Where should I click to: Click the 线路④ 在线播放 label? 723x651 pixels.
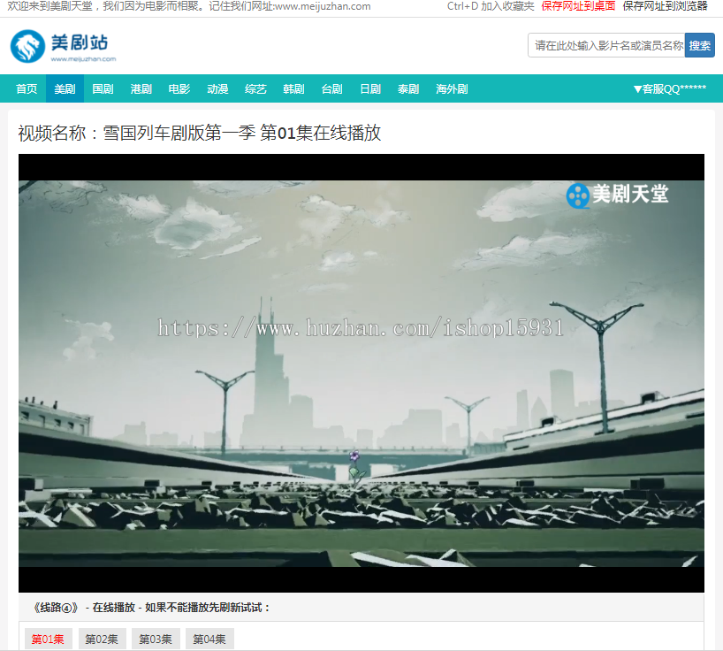pyautogui.click(x=151, y=608)
